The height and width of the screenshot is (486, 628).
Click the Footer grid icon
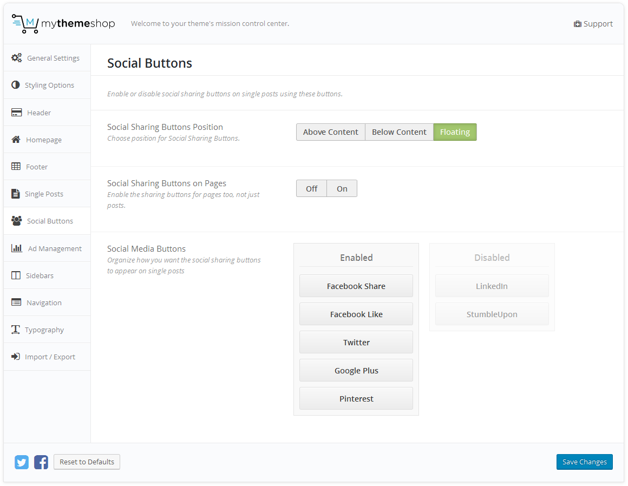[x=16, y=167]
